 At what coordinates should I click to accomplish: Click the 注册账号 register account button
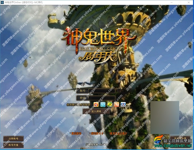(13, 138)
